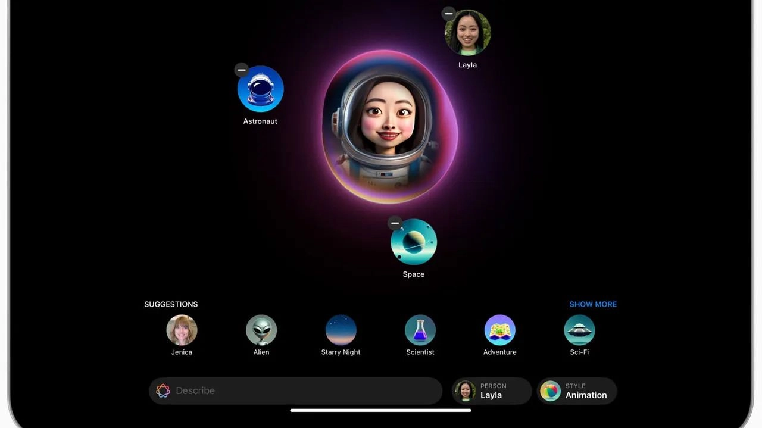This screenshot has width=762, height=428.
Task: Click the Astronaut concept bubble icon
Action: 260,89
